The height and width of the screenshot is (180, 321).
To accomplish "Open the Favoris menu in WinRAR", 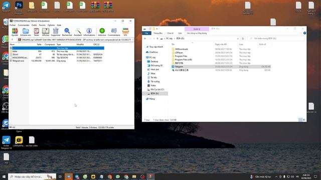I will (42, 25).
